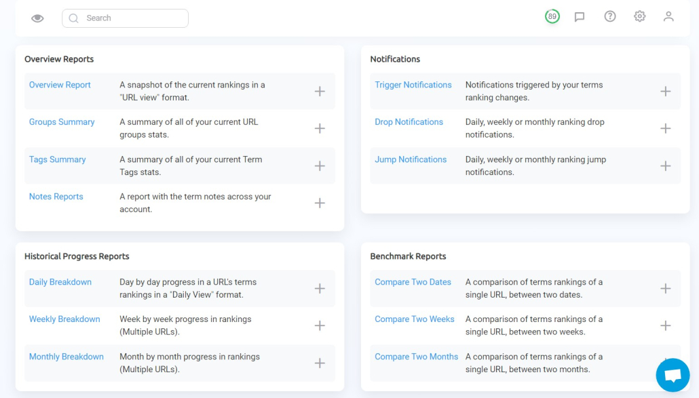The height and width of the screenshot is (398, 699).
Task: Add Drop Notifications via plus icon
Action: click(x=666, y=129)
